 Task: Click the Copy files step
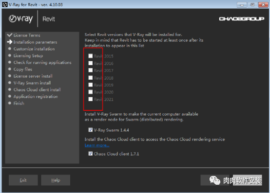click(x=23, y=70)
